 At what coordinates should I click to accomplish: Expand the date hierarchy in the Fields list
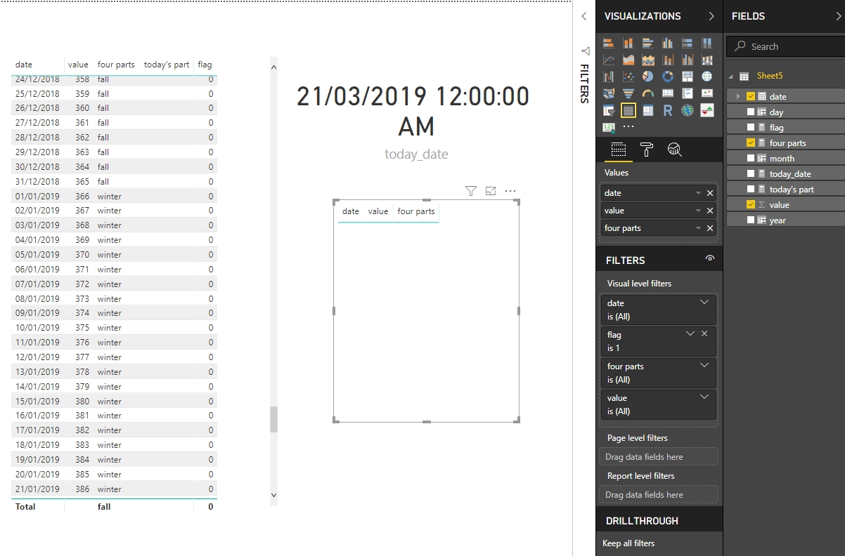pos(738,96)
